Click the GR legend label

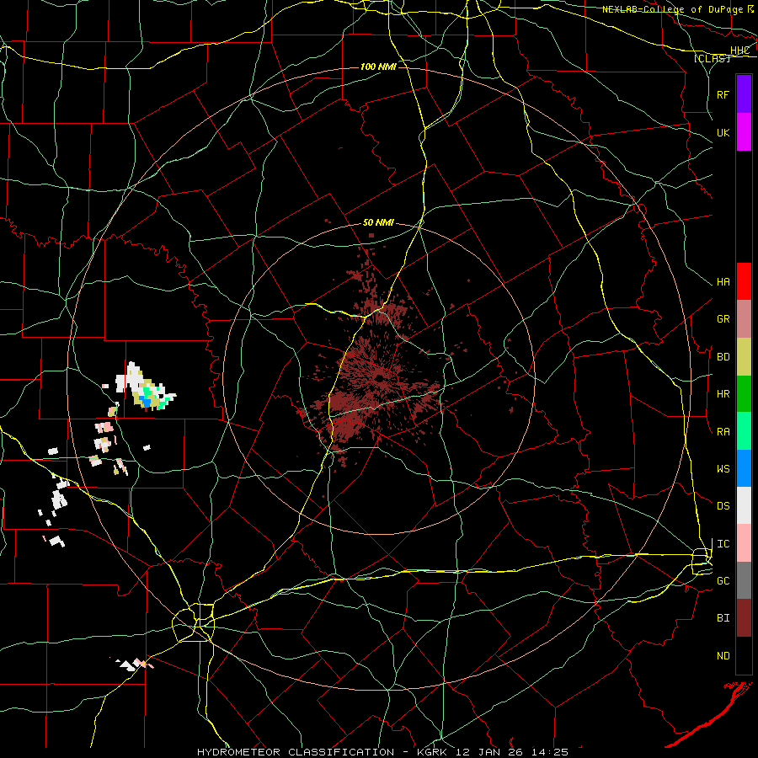723,319
